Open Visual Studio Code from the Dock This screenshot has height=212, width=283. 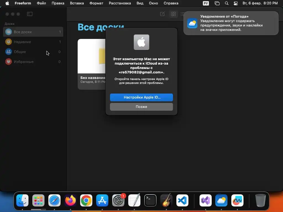click(x=182, y=200)
